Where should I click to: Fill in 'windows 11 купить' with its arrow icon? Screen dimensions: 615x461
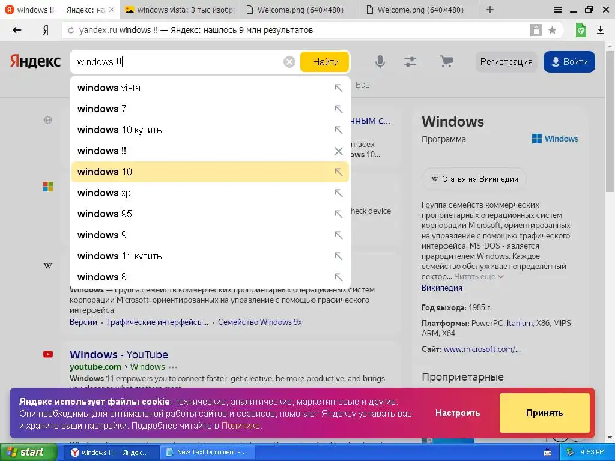tap(338, 256)
